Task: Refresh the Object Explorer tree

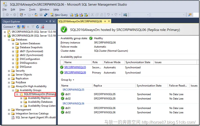Action: pos(37,27)
